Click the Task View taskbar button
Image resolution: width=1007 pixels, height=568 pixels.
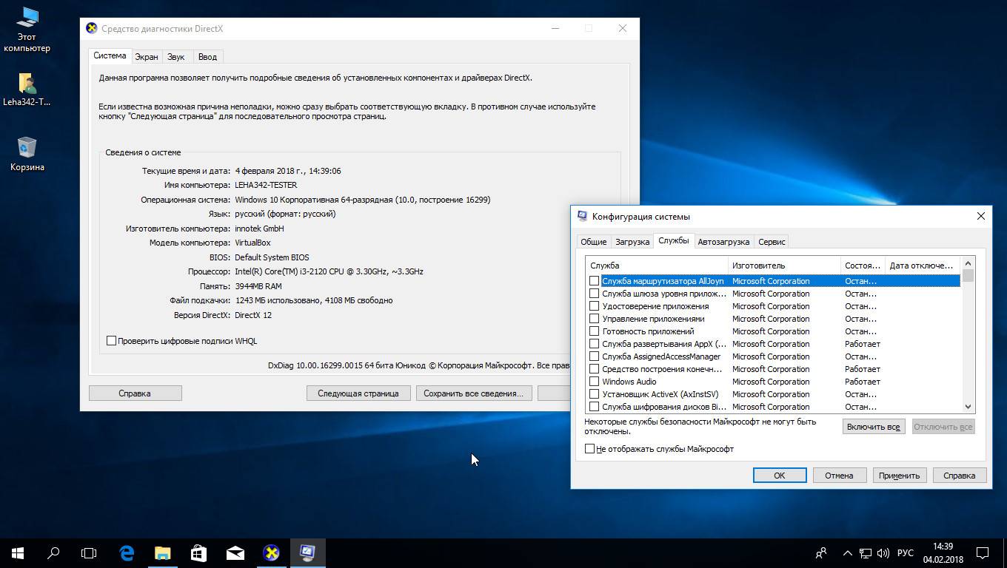pos(89,552)
